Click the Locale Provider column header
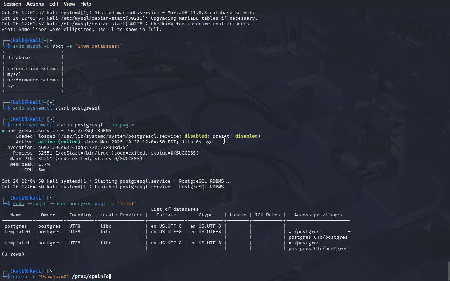Screen dimensions: 450x281 click(x=121, y=215)
